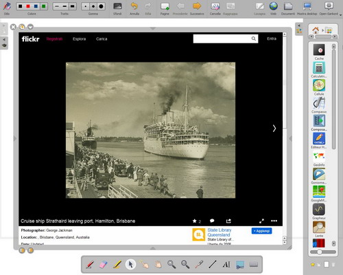Select the smallest Gomma eraser size
Image resolution: width=343 pixels, height=275 pixels.
click(86, 6)
